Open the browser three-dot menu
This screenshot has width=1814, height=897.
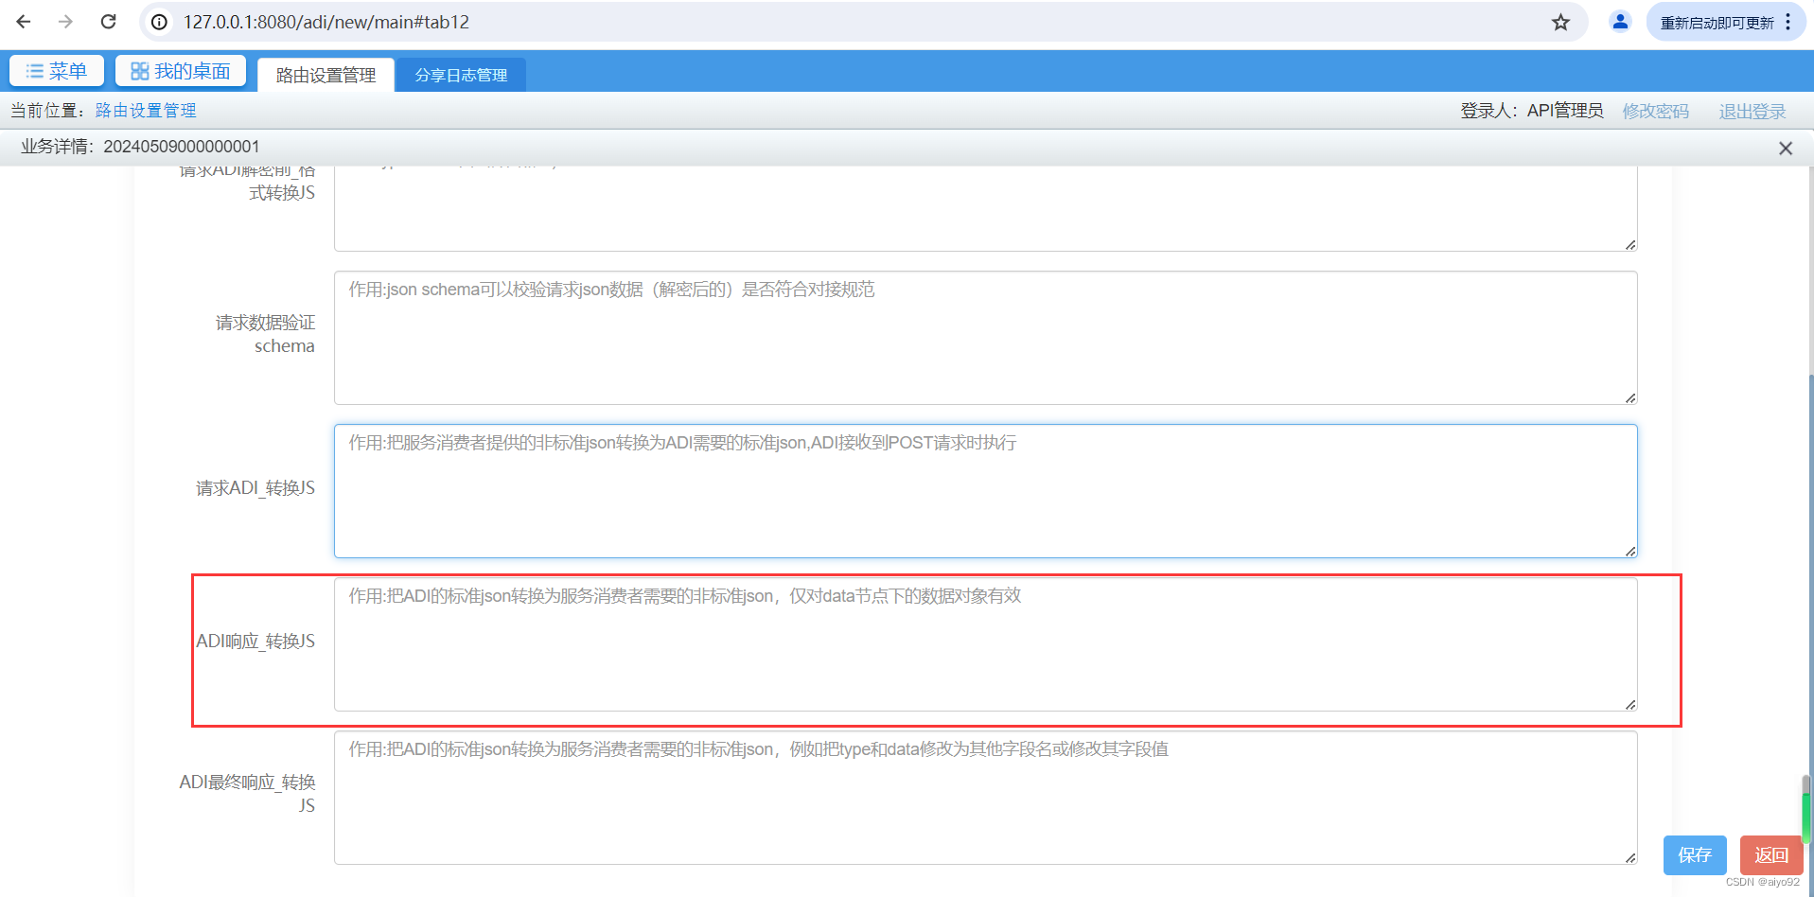point(1788,22)
